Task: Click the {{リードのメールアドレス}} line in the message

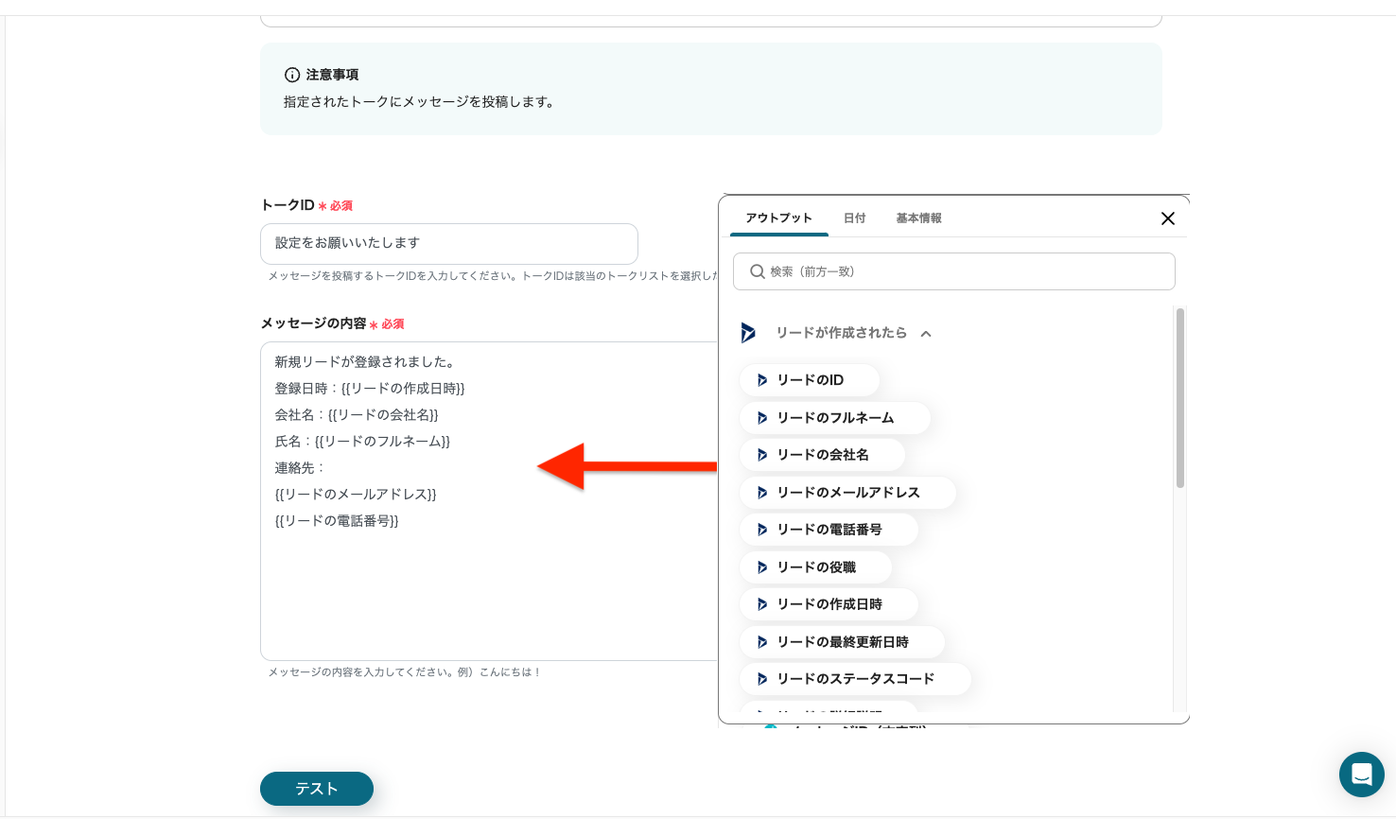Action: (356, 495)
